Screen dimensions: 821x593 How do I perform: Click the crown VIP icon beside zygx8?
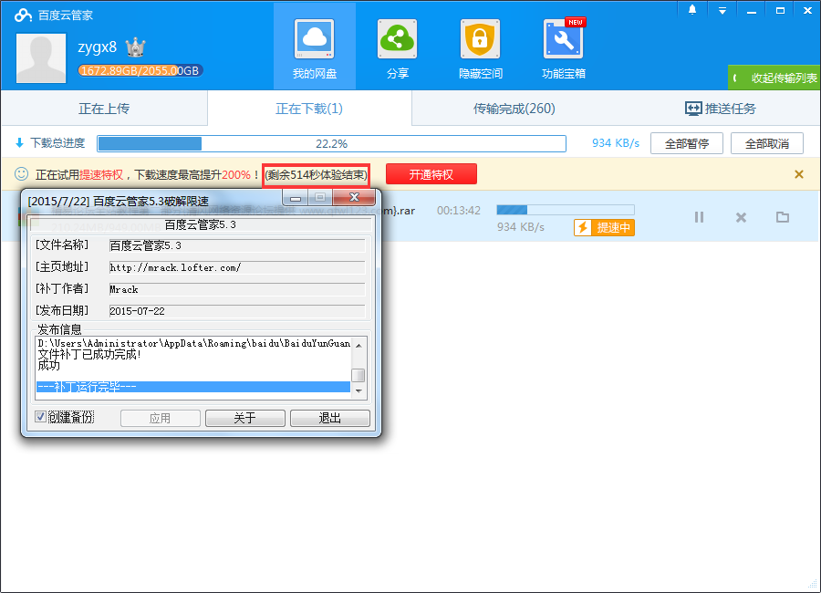pyautogui.click(x=136, y=47)
